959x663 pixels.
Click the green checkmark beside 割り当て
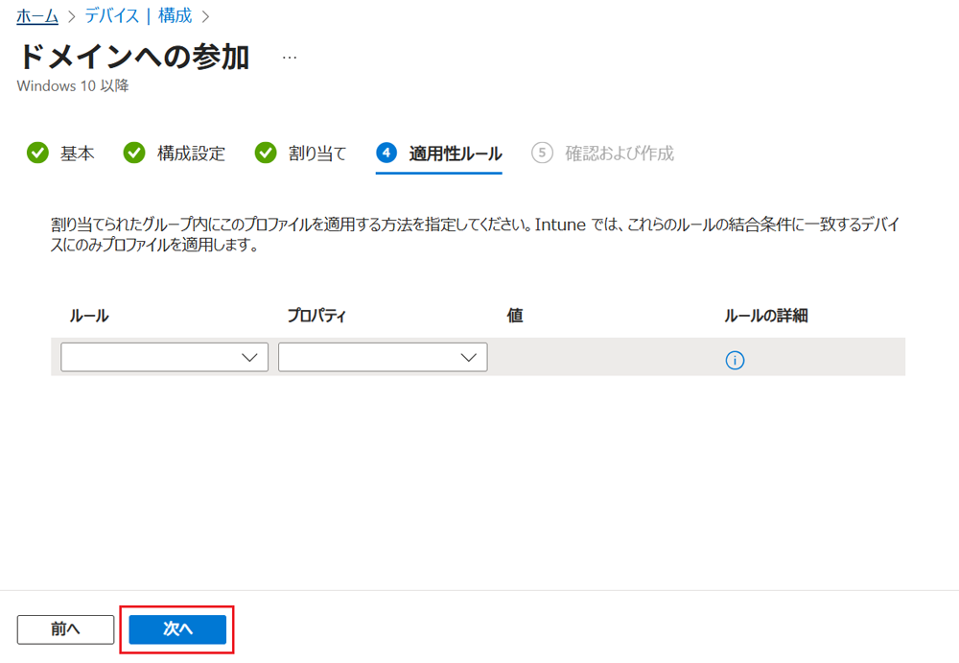click(x=266, y=153)
